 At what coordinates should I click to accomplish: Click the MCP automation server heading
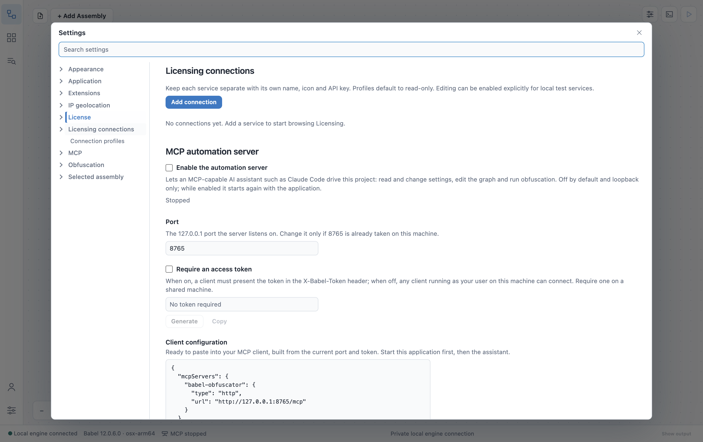click(x=212, y=151)
